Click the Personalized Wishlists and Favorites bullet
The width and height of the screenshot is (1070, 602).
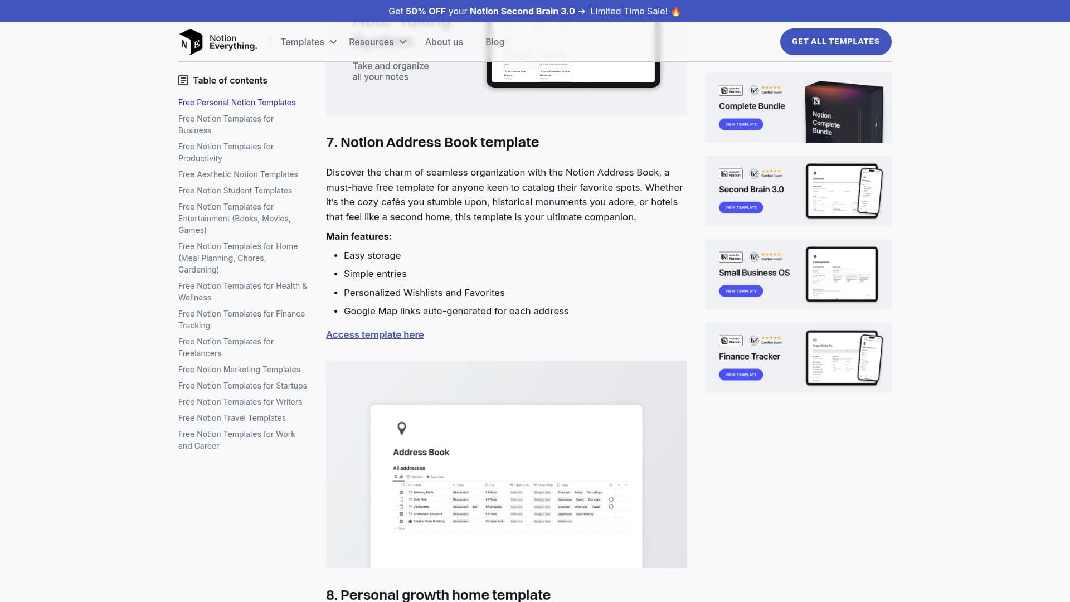[x=424, y=293]
